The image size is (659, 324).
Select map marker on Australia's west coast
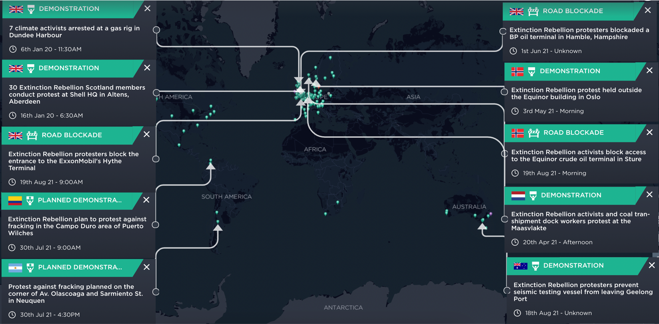(x=447, y=212)
